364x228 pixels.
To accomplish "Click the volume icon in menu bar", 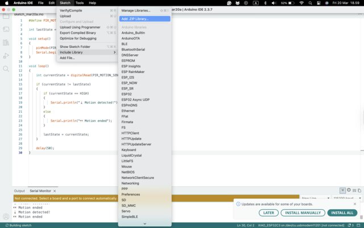I will 274,3.
